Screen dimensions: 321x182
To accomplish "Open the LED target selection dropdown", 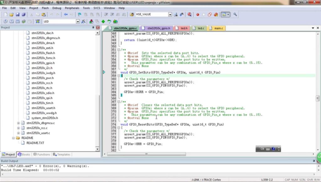I will click(78, 22).
